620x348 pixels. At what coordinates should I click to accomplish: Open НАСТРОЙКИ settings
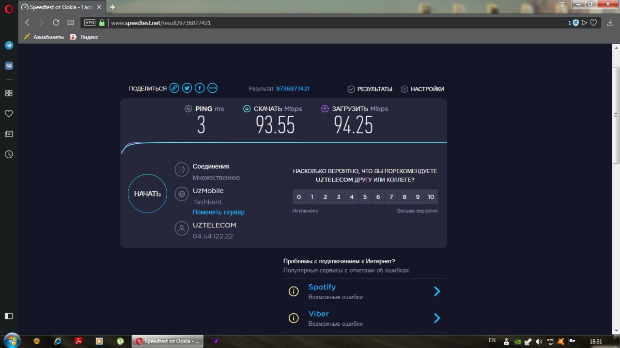(422, 89)
